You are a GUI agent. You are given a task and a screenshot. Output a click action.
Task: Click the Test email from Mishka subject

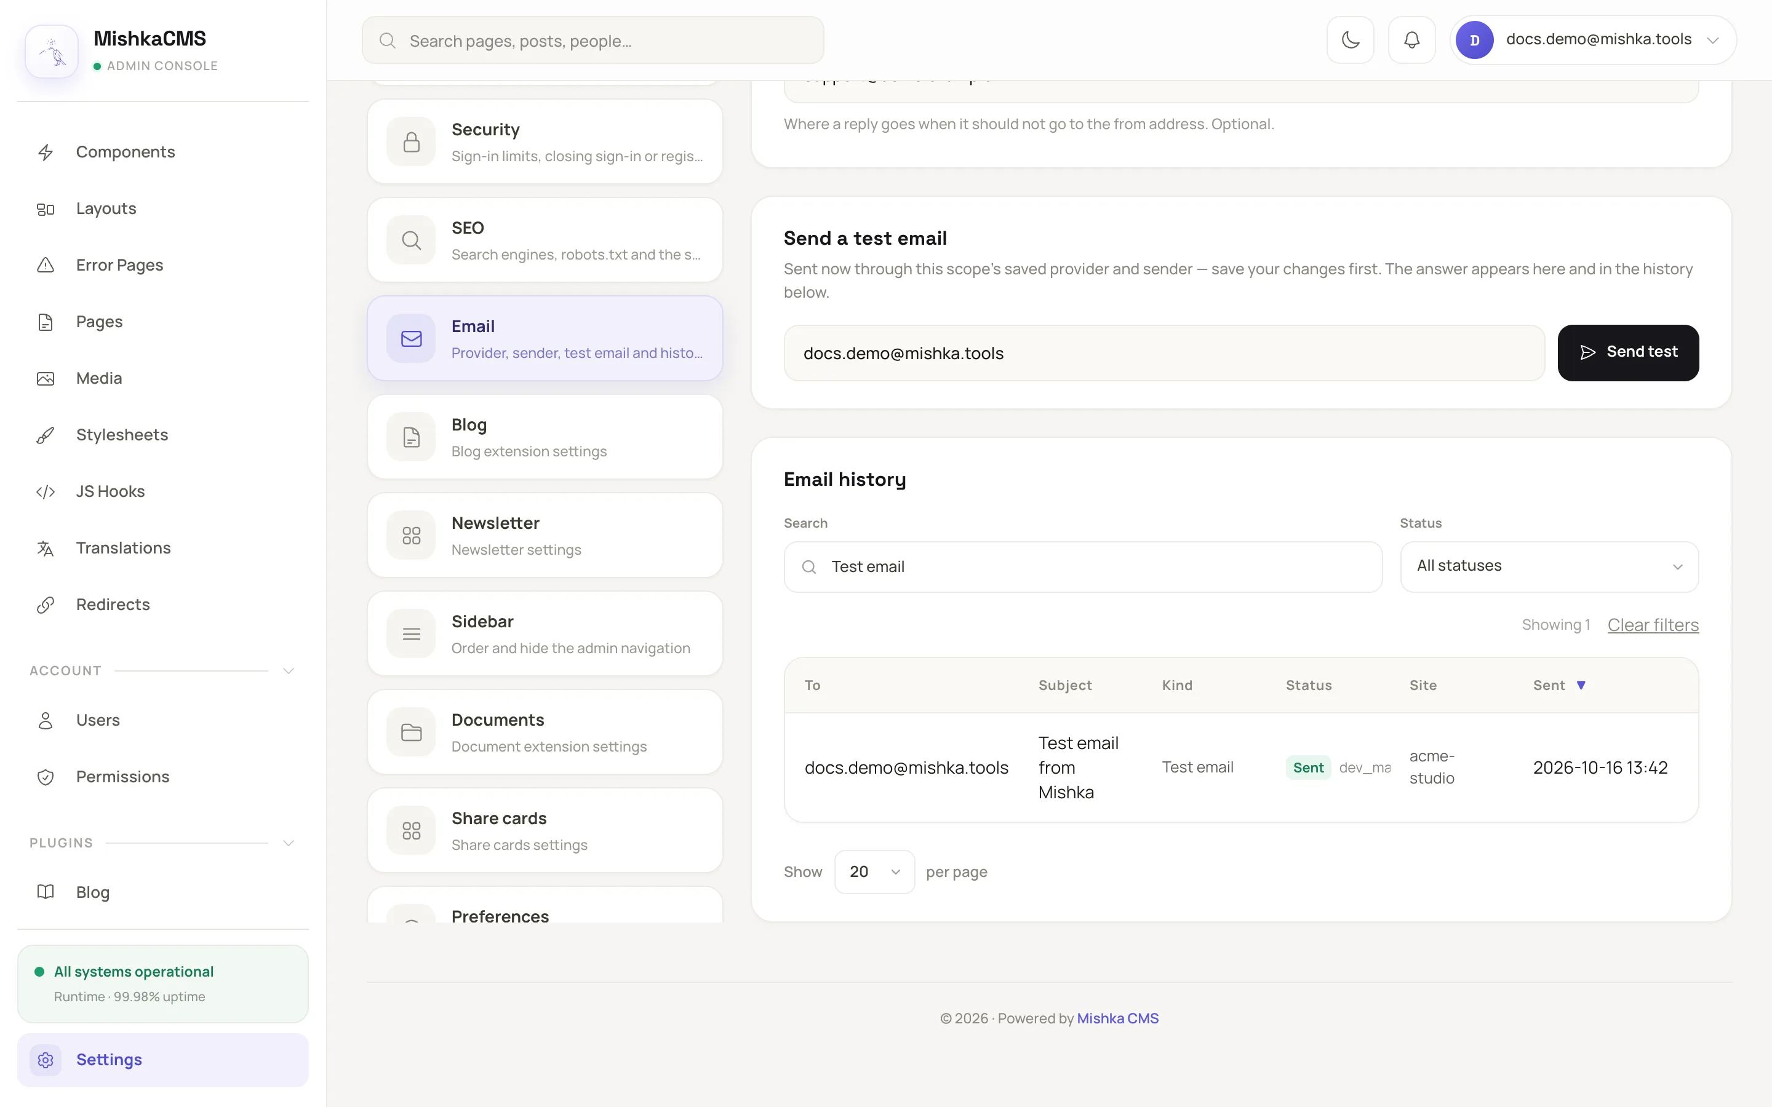[1078, 768]
